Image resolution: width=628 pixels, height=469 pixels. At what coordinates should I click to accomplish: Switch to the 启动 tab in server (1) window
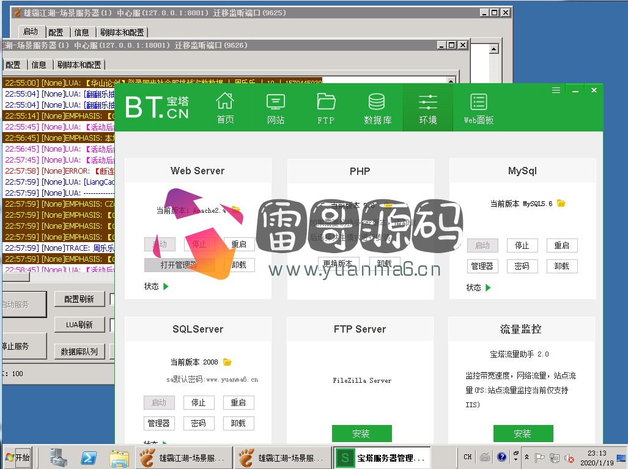pyautogui.click(x=31, y=31)
